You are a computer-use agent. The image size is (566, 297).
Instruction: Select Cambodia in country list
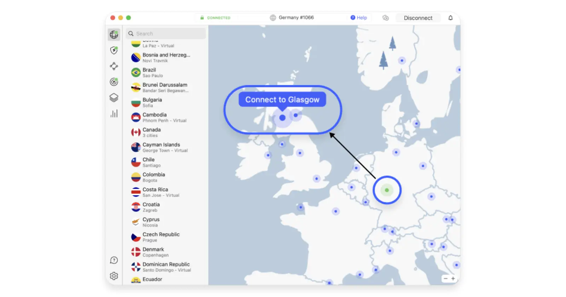(166, 117)
